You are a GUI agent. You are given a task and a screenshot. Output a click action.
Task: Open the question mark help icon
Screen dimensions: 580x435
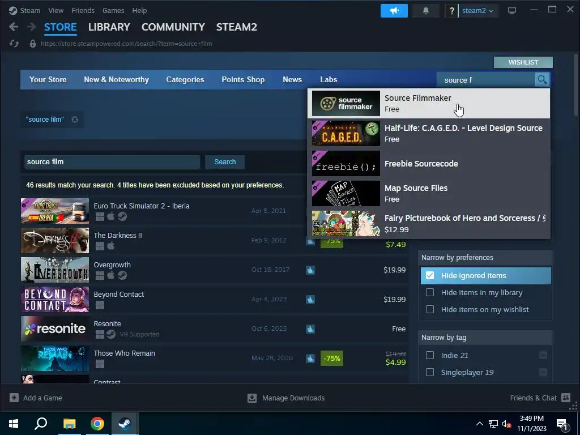451,11
